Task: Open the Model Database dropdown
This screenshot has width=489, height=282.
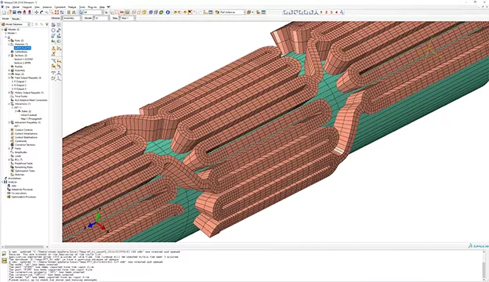Action: pyautogui.click(x=16, y=24)
